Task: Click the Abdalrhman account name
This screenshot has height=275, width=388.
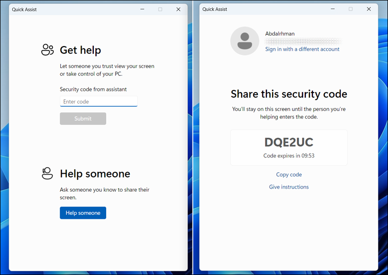Action: click(x=280, y=34)
